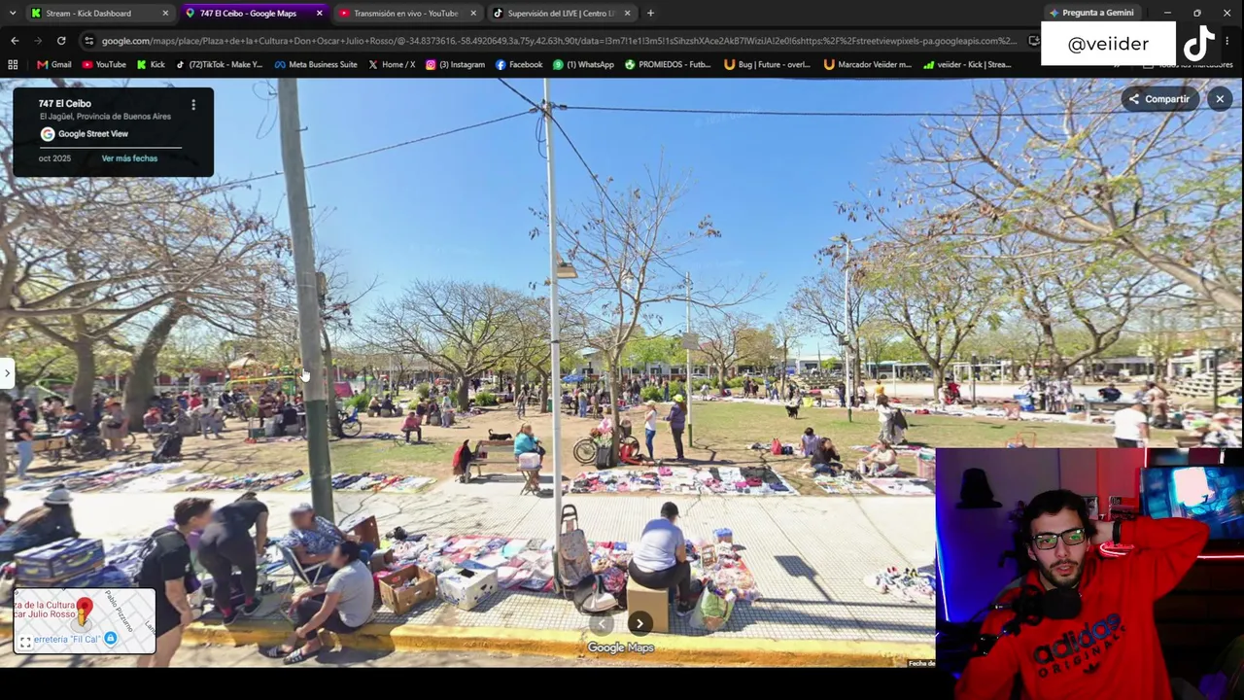Image resolution: width=1244 pixels, height=700 pixels.
Task: Open the PROMIEDOS - Futb... bookmark
Action: 668,64
